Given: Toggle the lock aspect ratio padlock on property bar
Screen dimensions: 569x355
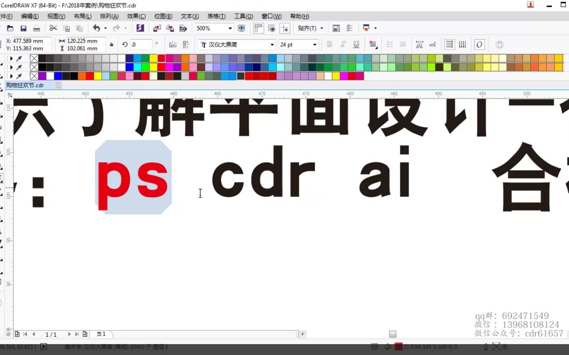Looking at the screenshot, I should click(x=111, y=44).
